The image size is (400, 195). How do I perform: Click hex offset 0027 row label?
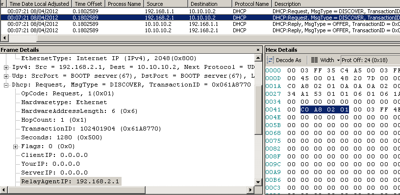pyautogui.click(x=273, y=94)
